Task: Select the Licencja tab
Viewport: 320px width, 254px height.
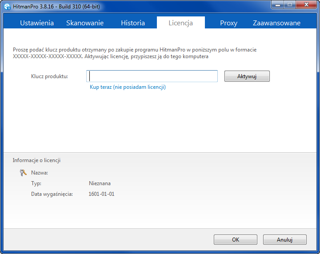Action: point(180,23)
